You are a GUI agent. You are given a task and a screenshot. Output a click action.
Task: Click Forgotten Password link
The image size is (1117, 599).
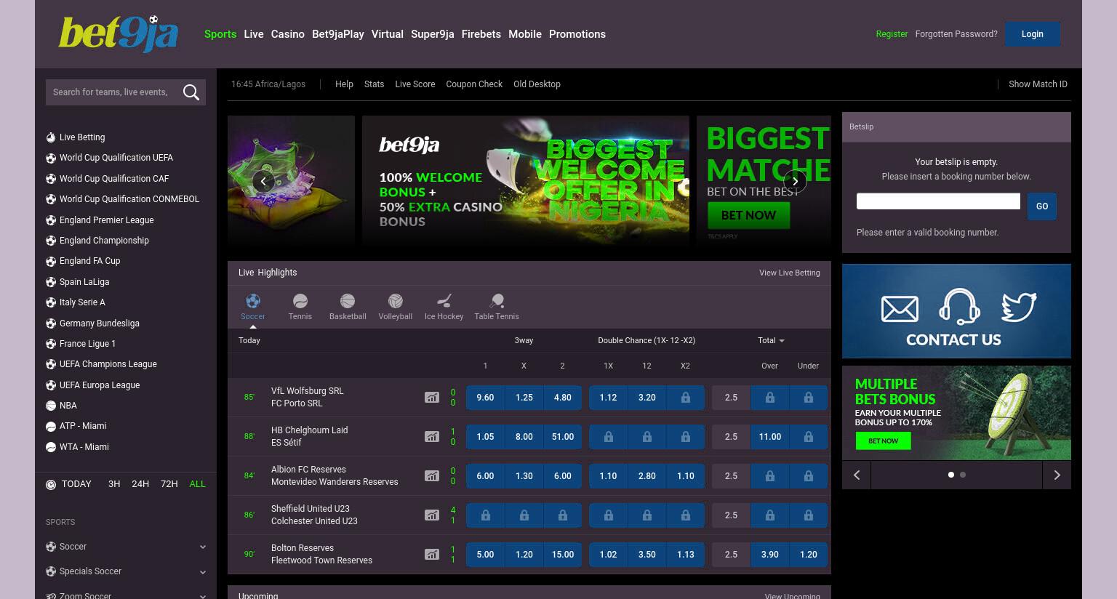pyautogui.click(x=956, y=34)
